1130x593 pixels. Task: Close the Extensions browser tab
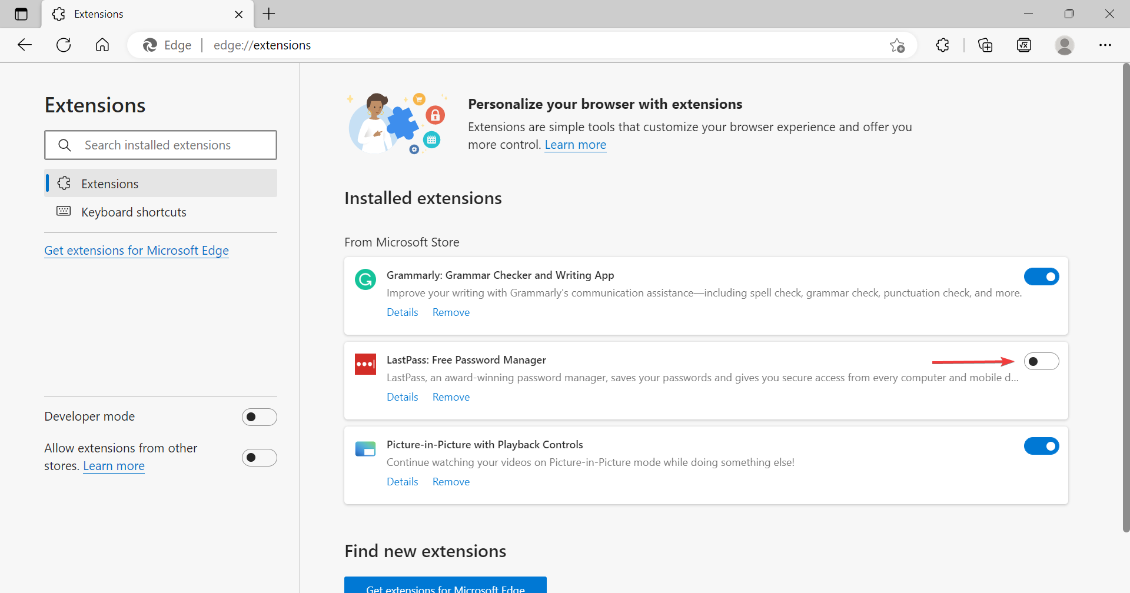[x=239, y=14]
